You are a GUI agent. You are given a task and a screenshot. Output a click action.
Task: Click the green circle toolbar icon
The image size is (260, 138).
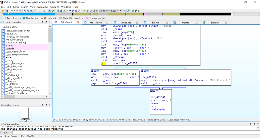click(53, 11)
